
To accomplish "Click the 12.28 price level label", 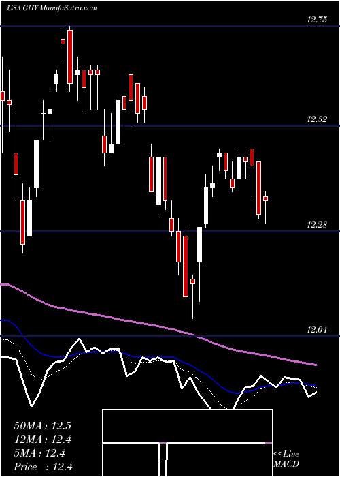I will tap(317, 225).
